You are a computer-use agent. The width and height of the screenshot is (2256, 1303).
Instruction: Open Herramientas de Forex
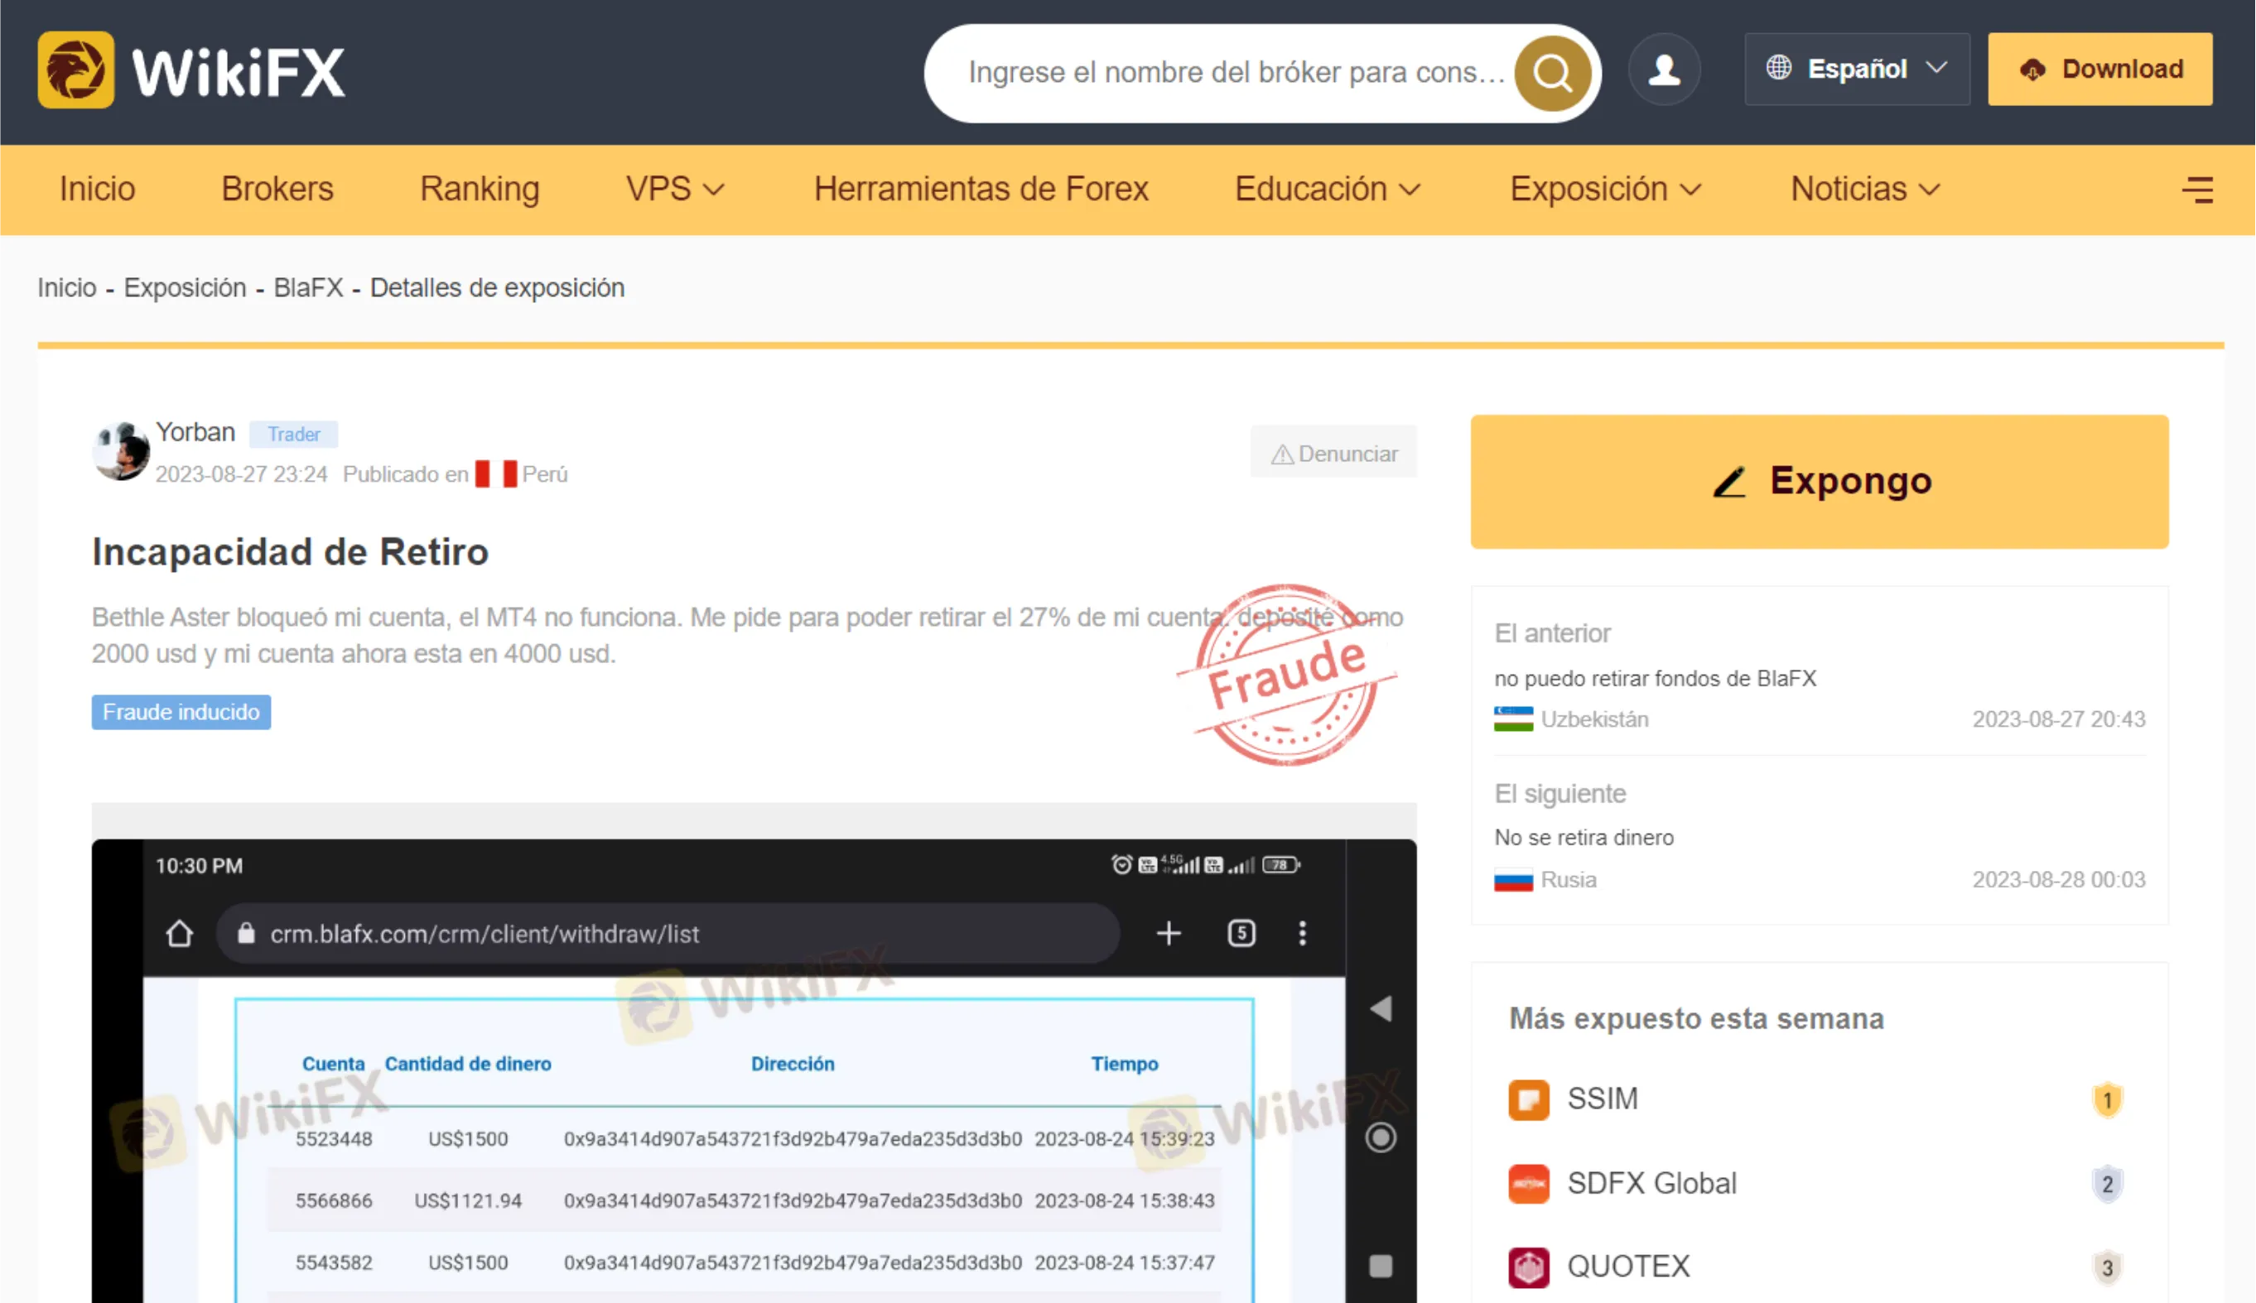pyautogui.click(x=981, y=189)
